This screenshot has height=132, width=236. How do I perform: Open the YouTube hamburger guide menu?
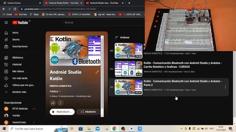(6, 22)
